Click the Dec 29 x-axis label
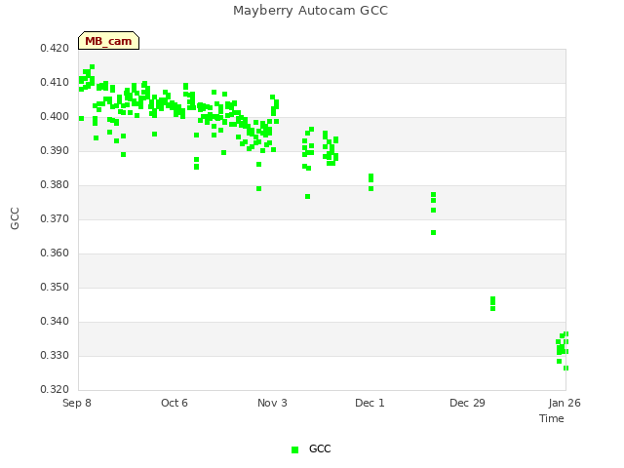 point(467,403)
